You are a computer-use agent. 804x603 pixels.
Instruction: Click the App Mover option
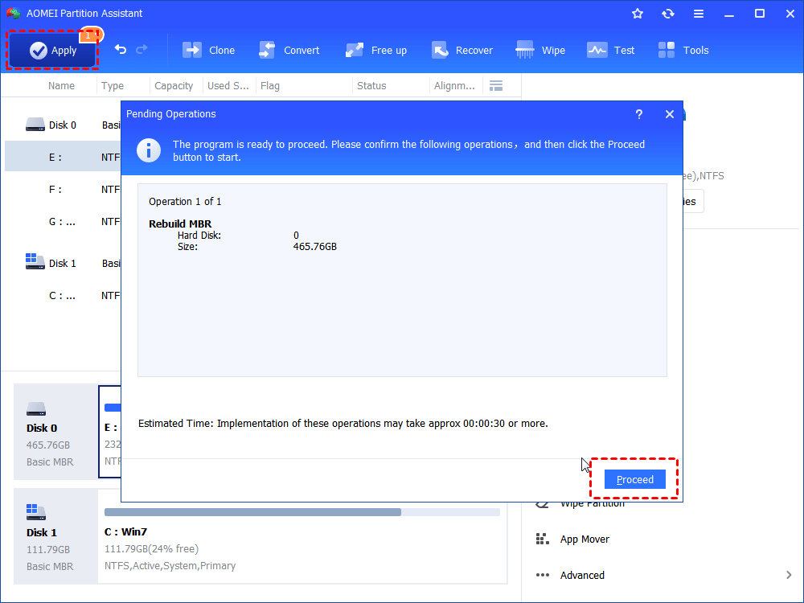tap(585, 539)
